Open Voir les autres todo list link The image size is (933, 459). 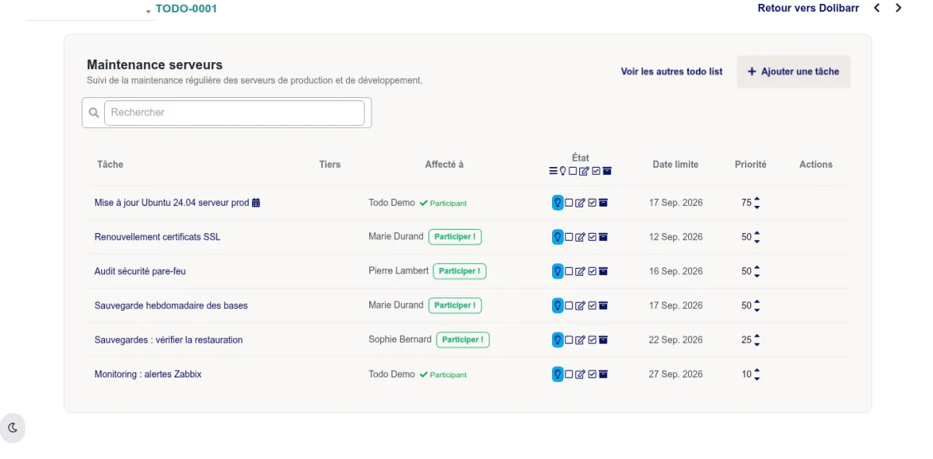tap(672, 71)
